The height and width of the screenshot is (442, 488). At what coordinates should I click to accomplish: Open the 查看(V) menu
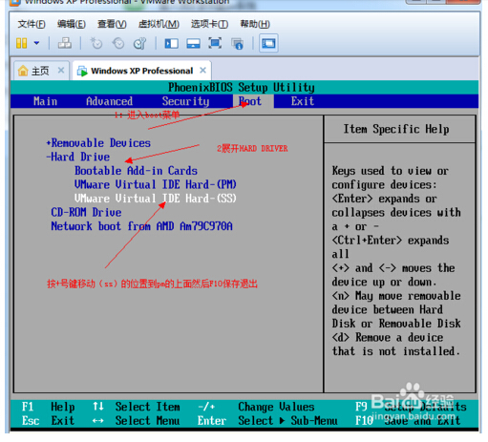(112, 24)
